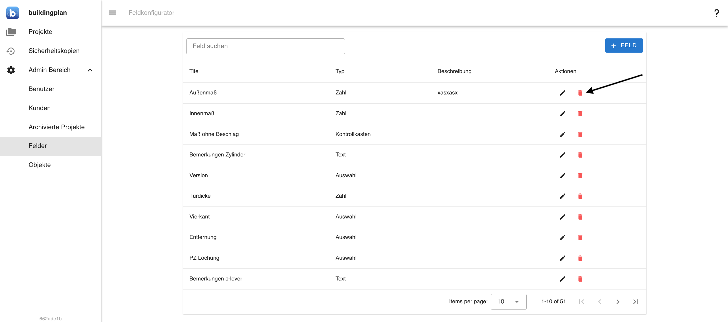Click the Feld suchen search box
The image size is (728, 322).
[265, 46]
